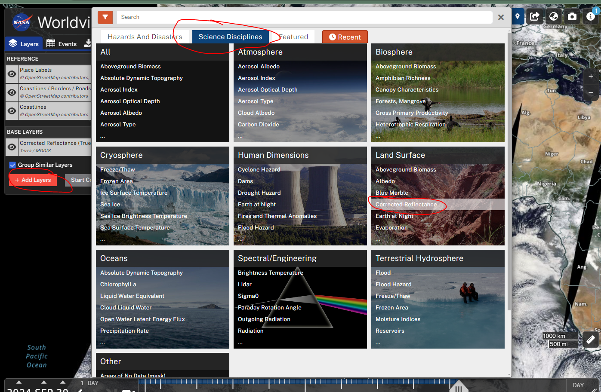The width and height of the screenshot is (601, 392).
Task: Click the orange filter funnel button
Action: [x=105, y=17]
